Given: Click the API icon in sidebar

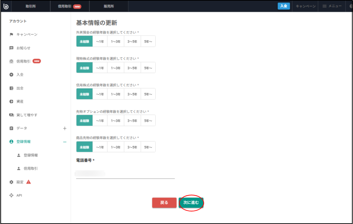Looking at the screenshot, I should pyautogui.click(x=11, y=195).
